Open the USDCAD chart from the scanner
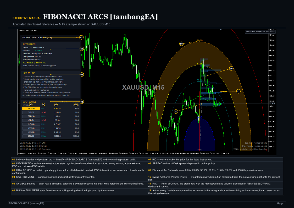This screenshot has height=208, width=294. (x=31, y=128)
